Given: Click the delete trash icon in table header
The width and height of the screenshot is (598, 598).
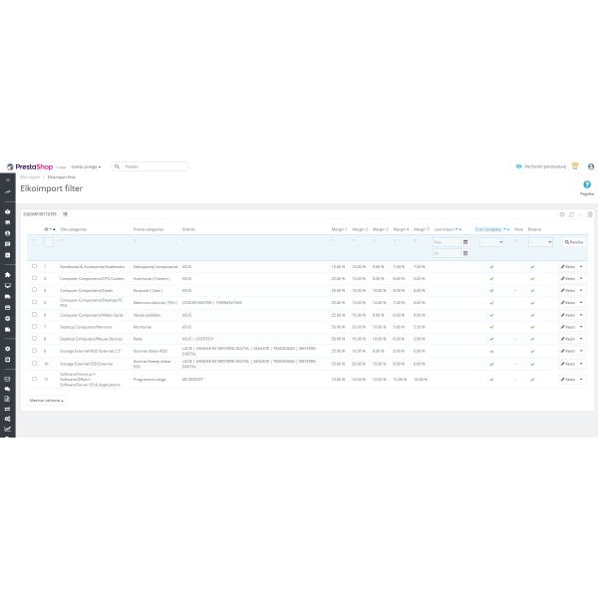Looking at the screenshot, I should [590, 213].
